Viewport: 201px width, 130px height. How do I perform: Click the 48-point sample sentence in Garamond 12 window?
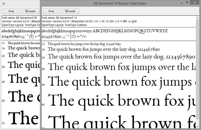pos(122,82)
